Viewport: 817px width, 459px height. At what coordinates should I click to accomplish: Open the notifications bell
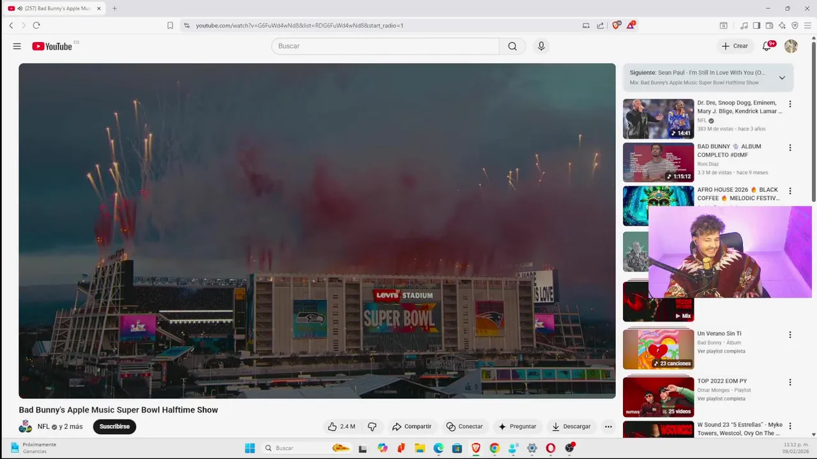pos(767,46)
